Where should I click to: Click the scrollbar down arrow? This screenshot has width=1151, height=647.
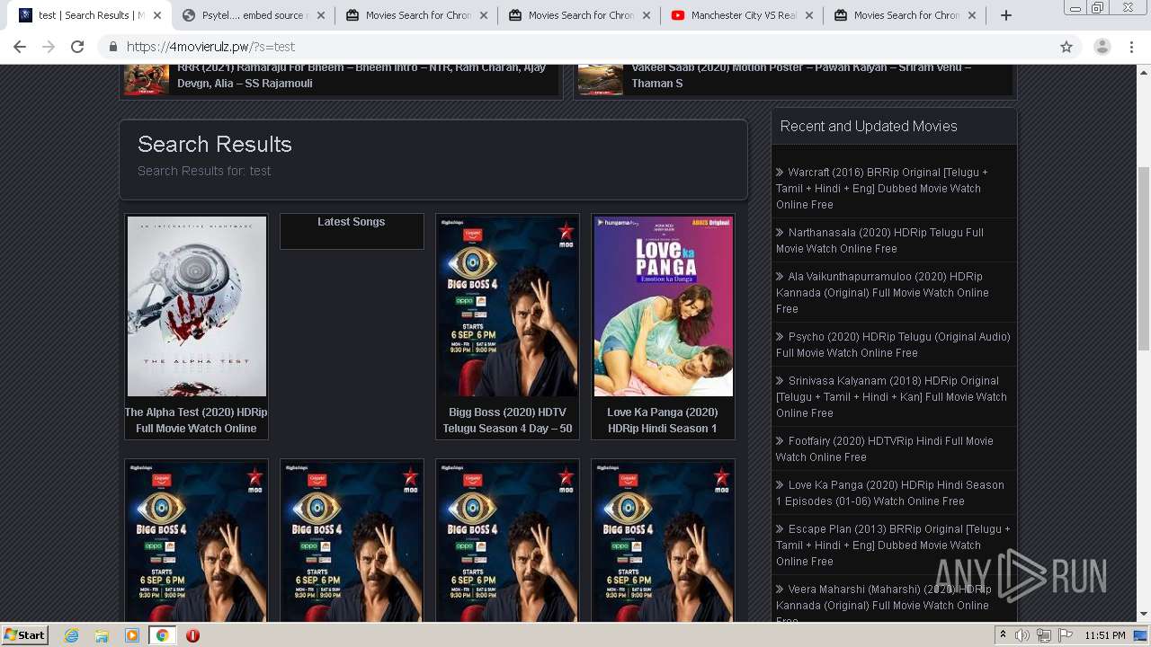pyautogui.click(x=1143, y=615)
